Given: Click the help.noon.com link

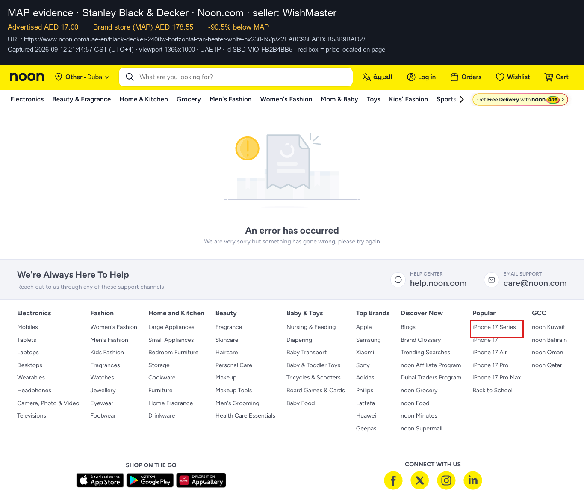Looking at the screenshot, I should [438, 283].
